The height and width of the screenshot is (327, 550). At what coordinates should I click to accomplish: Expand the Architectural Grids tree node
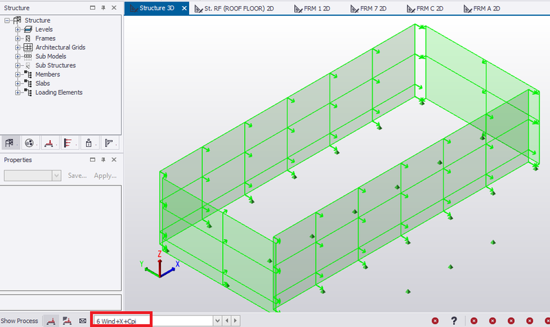click(18, 47)
